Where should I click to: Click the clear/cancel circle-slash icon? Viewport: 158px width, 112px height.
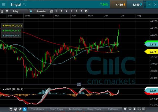click(15, 109)
